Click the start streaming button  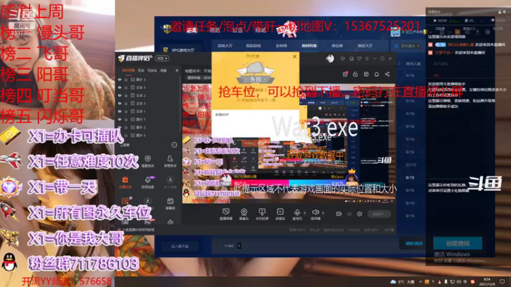click(x=379, y=214)
